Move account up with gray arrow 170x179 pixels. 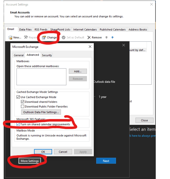pyautogui.click(x=106, y=37)
